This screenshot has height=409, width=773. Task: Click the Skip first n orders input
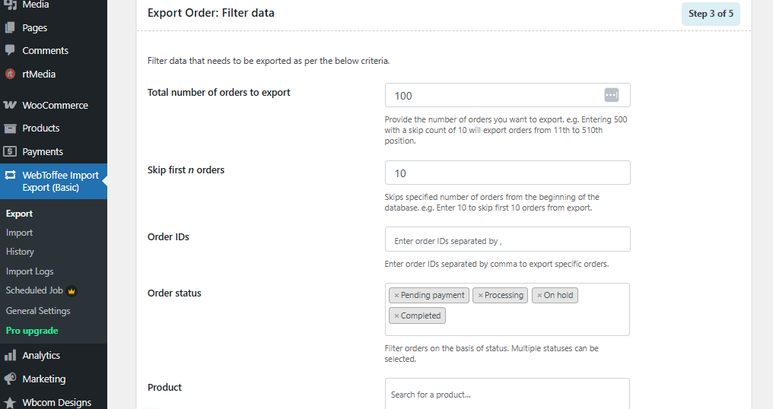pyautogui.click(x=507, y=173)
